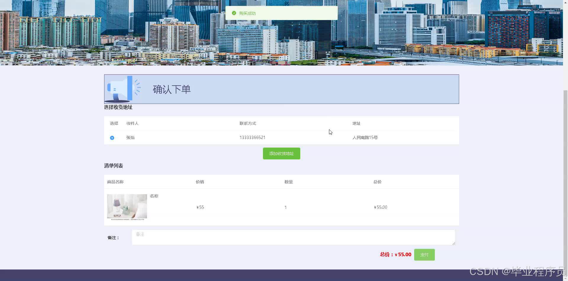Open the product thumbnail image
568x281 pixels.
[x=127, y=207]
